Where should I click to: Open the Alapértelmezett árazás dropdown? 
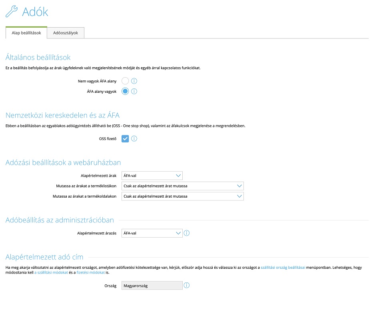tap(152, 233)
